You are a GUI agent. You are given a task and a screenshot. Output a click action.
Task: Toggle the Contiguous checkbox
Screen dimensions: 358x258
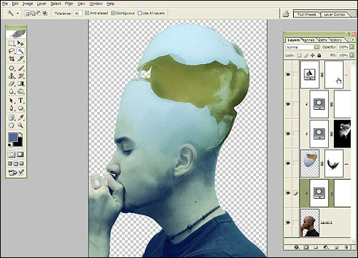113,13
